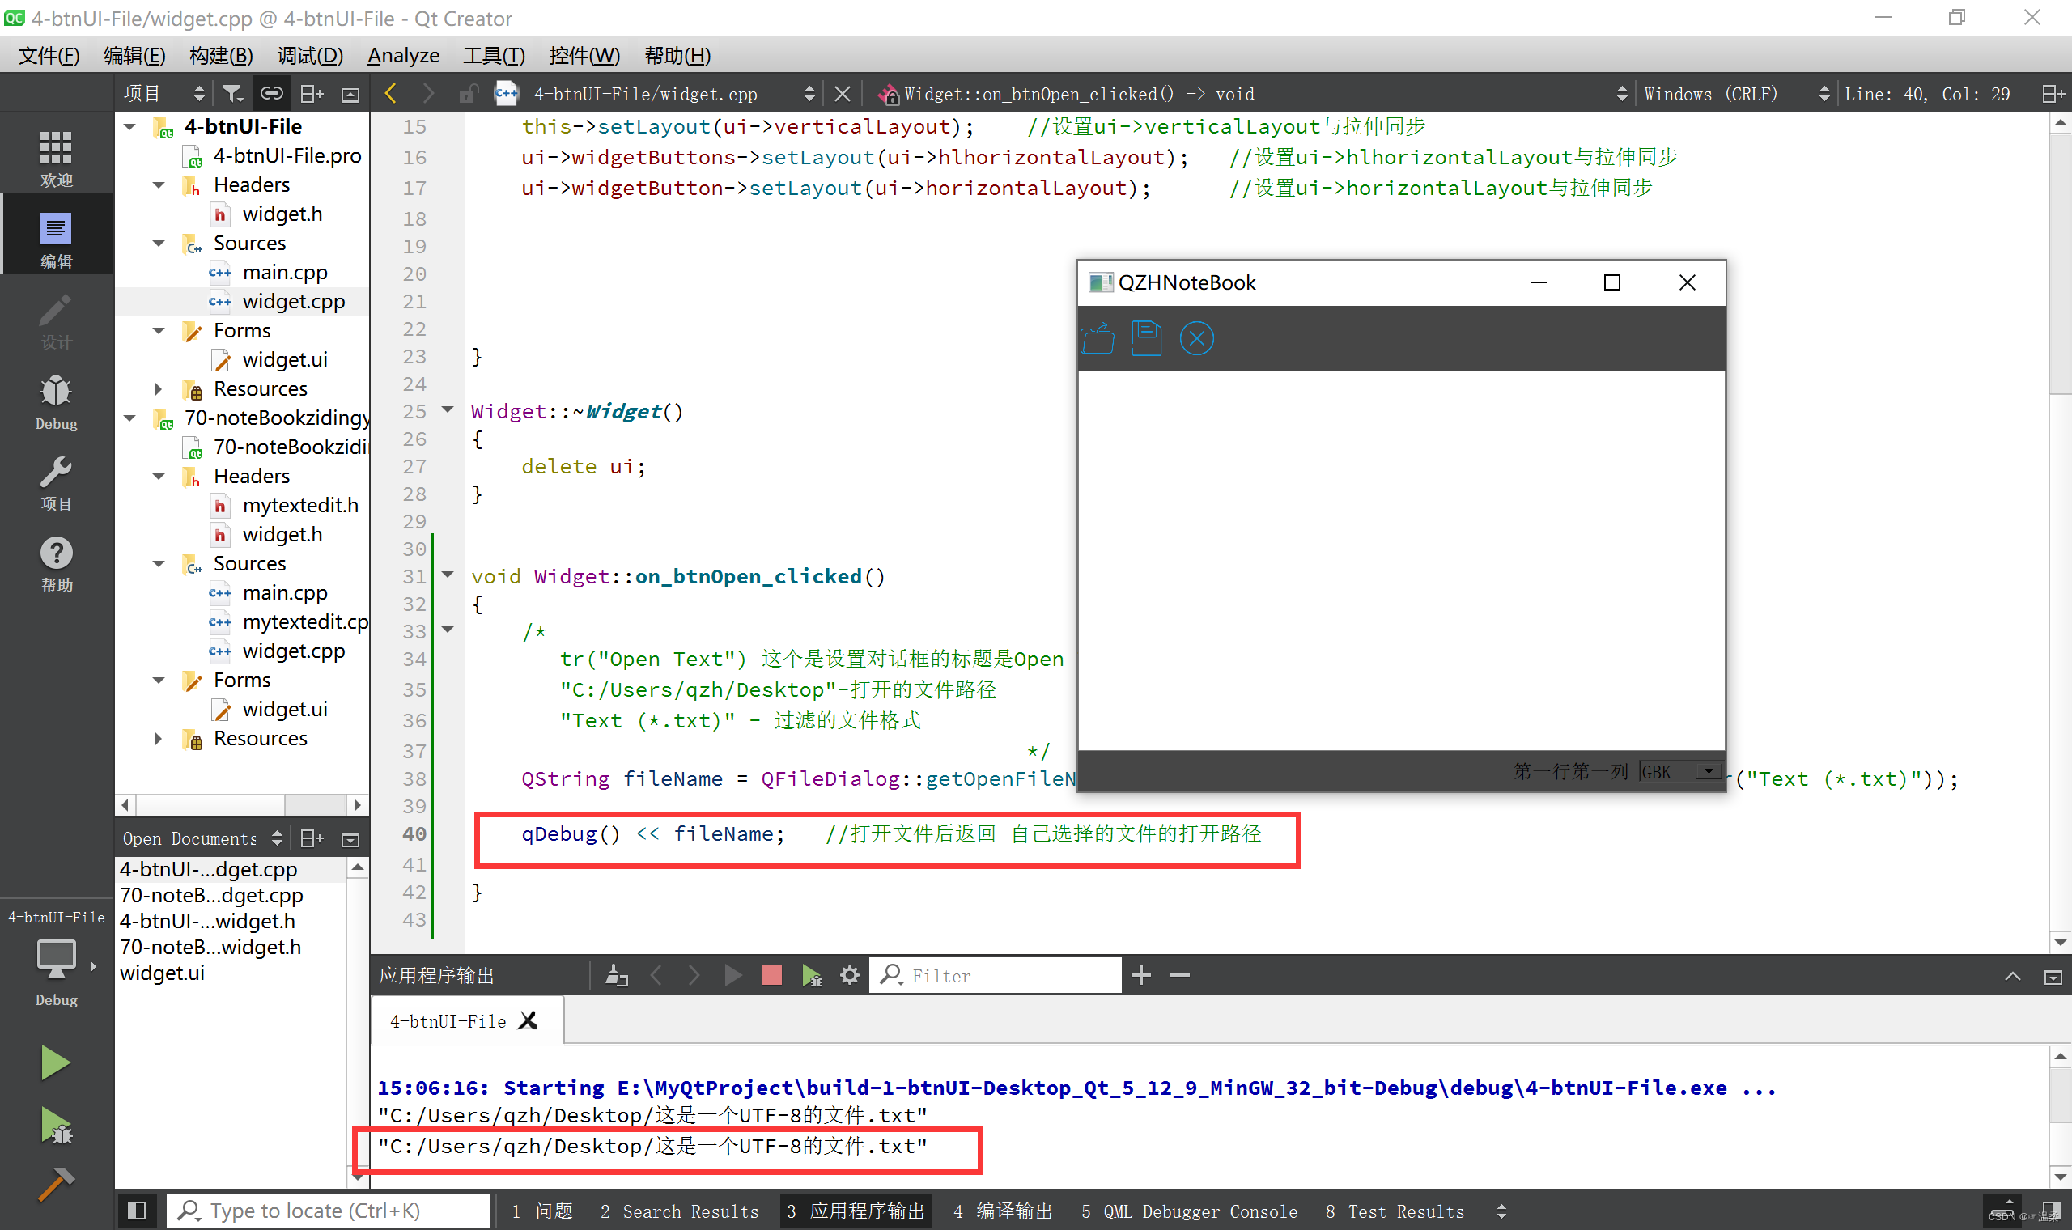Click the output Filter field

(996, 976)
